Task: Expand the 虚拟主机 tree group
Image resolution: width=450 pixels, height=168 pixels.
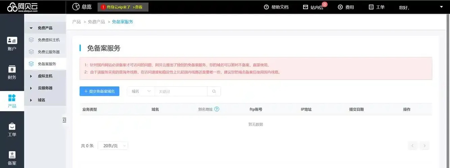Action: [x=45, y=76]
